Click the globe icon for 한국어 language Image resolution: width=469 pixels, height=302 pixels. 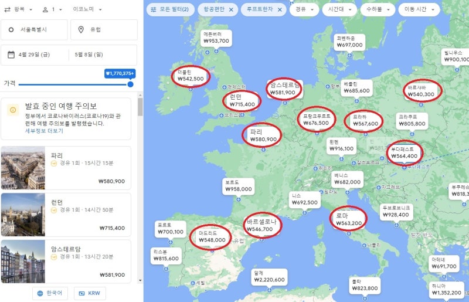tap(40, 293)
